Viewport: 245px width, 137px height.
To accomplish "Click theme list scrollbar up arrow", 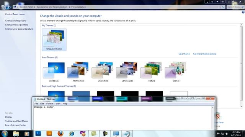I will 242,25.
